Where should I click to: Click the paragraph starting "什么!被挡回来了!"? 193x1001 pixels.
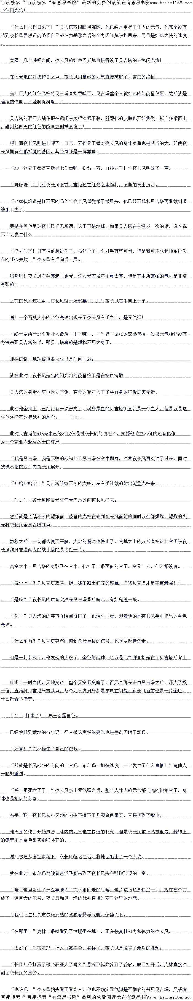[96, 31]
